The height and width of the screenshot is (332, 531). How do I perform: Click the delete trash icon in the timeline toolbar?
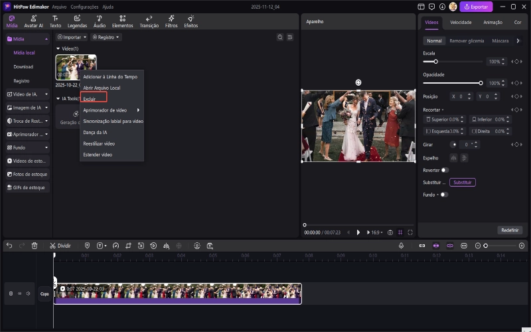35,245
